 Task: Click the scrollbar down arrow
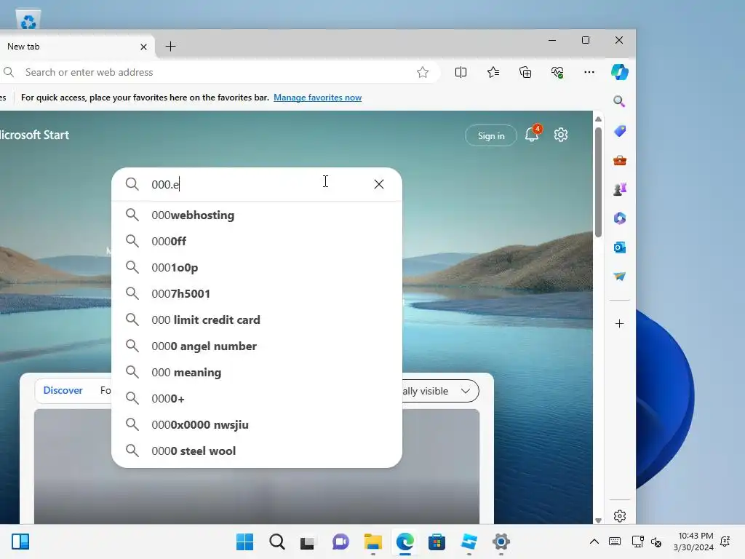point(598,520)
